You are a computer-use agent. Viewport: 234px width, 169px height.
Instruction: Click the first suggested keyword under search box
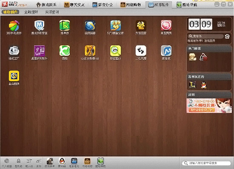tap(195, 41)
